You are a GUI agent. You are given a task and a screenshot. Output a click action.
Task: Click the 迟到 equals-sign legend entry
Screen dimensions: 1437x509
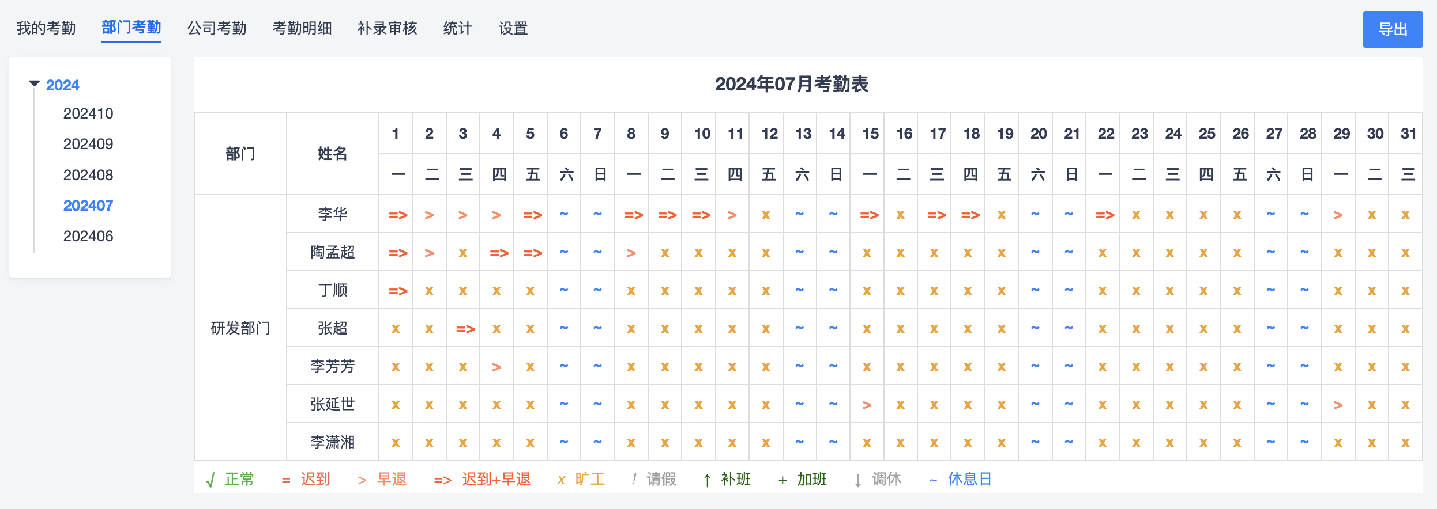306,479
